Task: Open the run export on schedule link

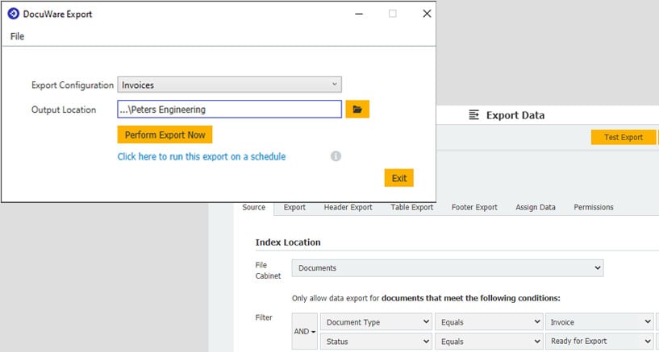Action: coord(201,156)
